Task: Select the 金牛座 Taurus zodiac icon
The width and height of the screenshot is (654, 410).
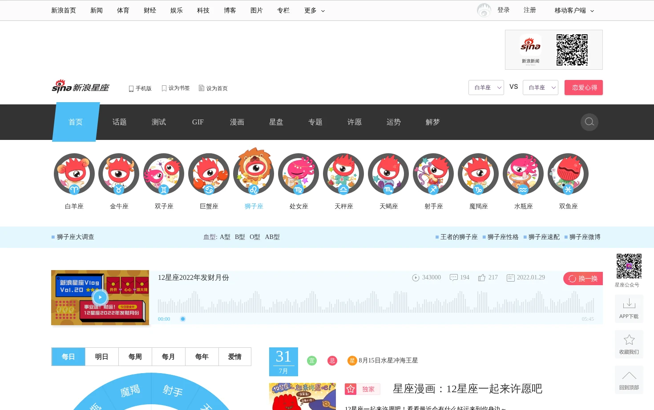Action: click(119, 174)
